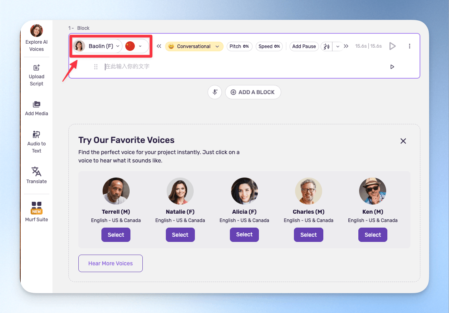Click the Upload Script icon
Viewport: 449px width, 313px height.
(36, 68)
